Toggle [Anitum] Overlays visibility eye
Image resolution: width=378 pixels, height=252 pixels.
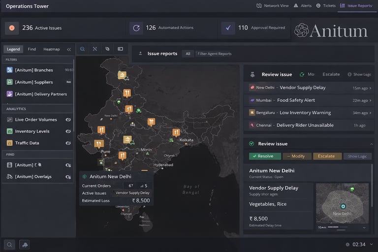[x=68, y=177]
